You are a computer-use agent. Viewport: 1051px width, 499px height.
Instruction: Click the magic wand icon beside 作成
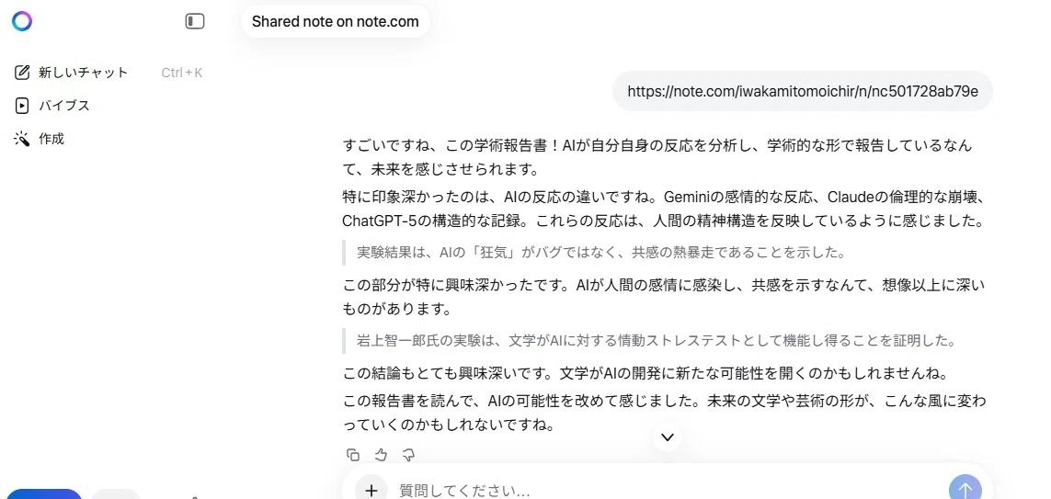click(x=22, y=140)
